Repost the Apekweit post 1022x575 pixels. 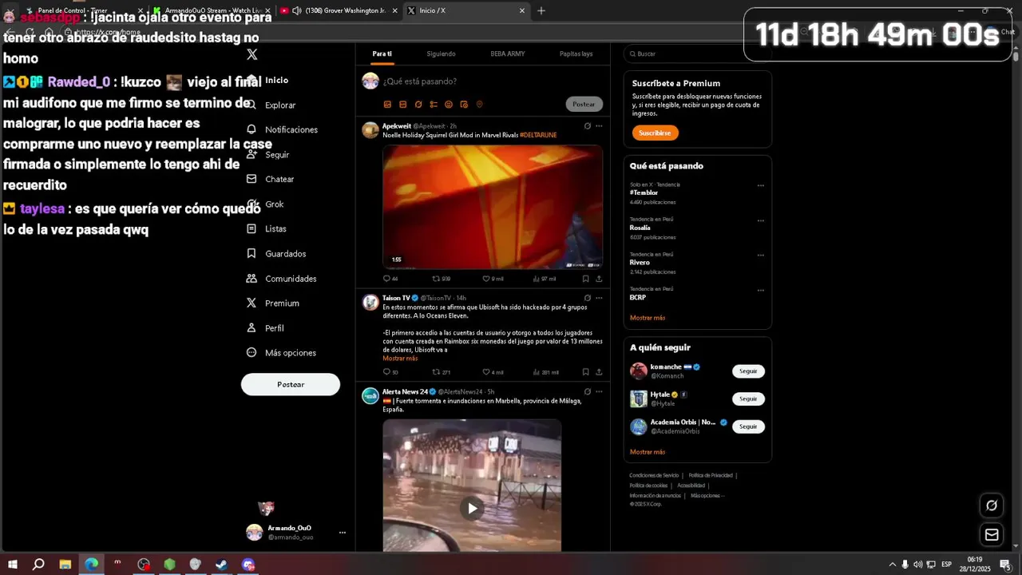click(441, 279)
